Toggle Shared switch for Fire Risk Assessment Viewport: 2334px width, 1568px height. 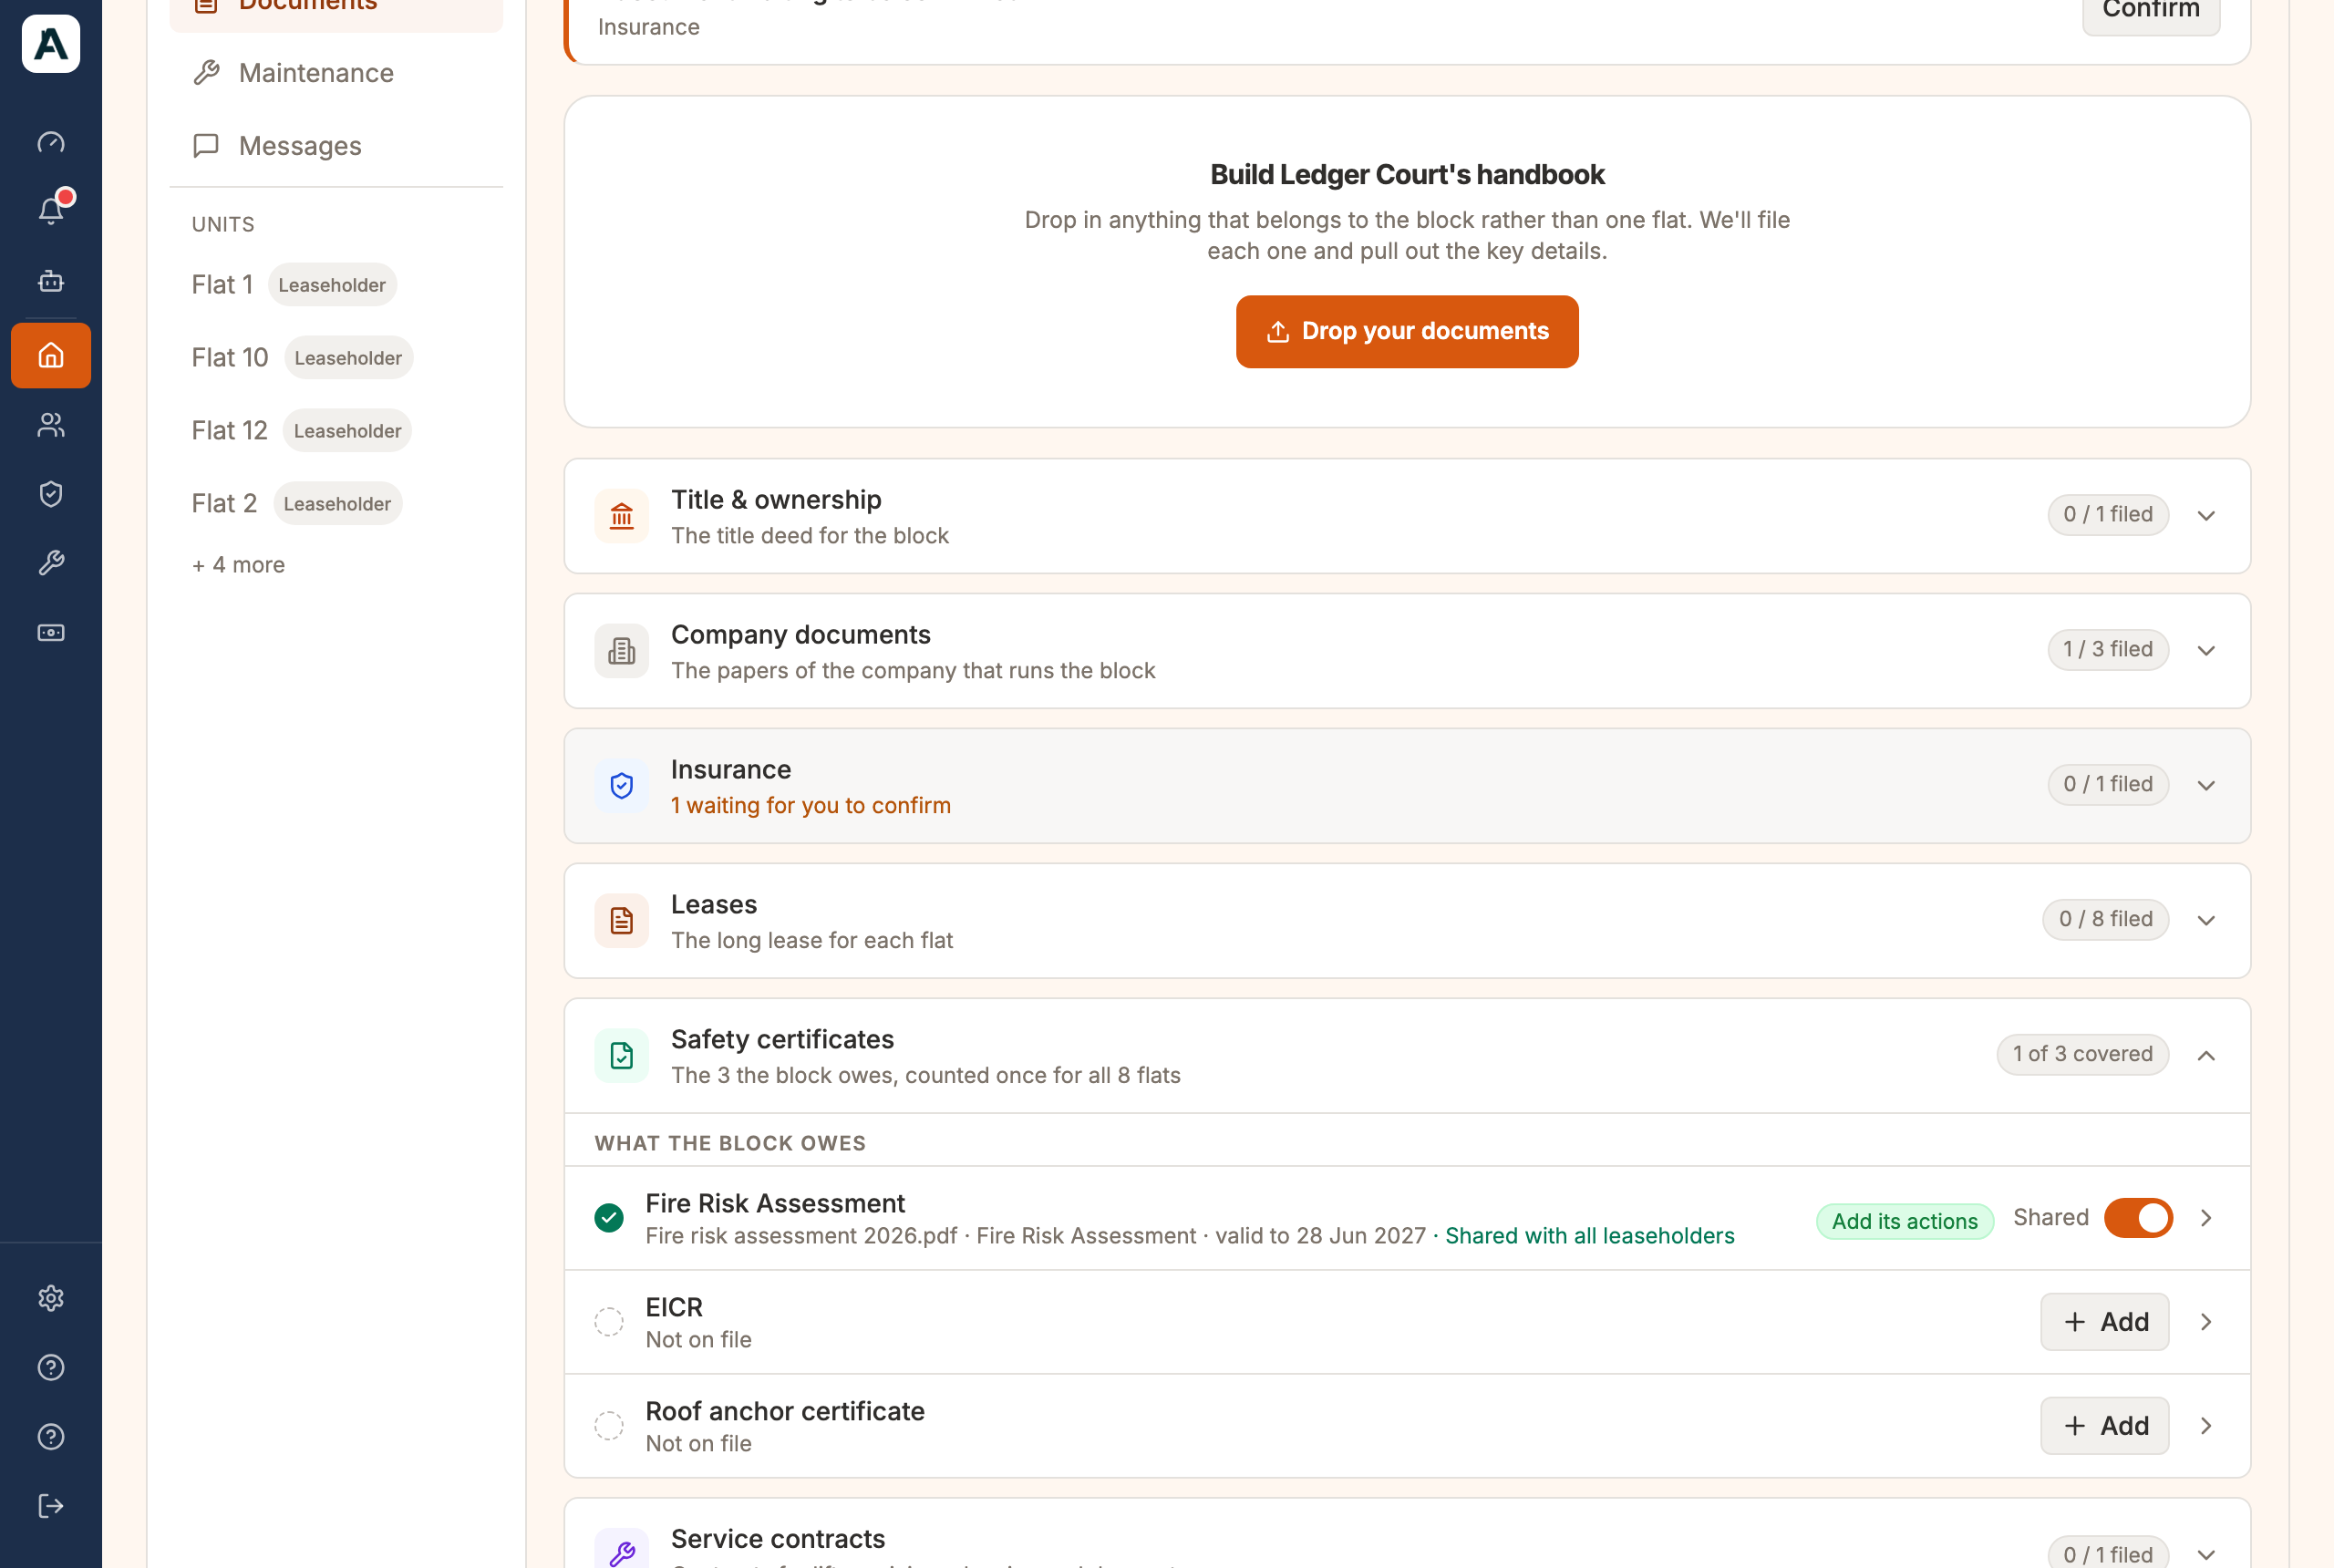tap(2138, 1218)
